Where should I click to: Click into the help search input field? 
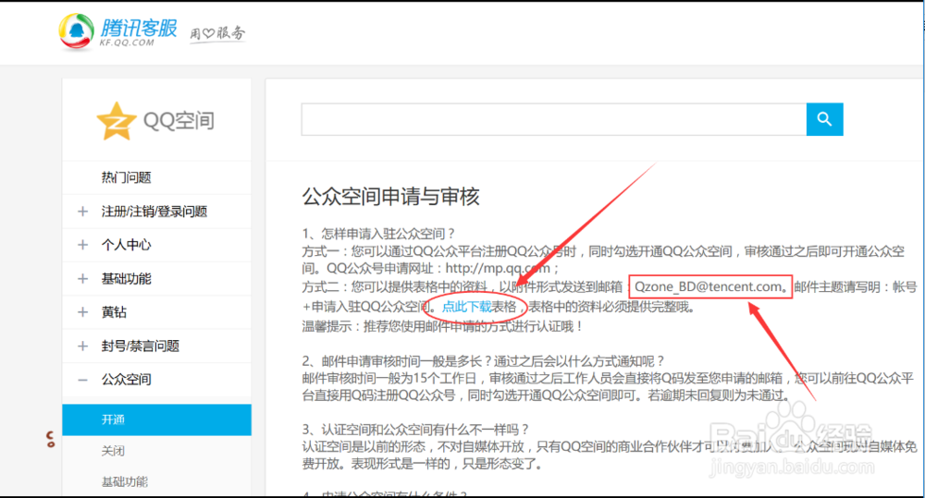(x=554, y=119)
